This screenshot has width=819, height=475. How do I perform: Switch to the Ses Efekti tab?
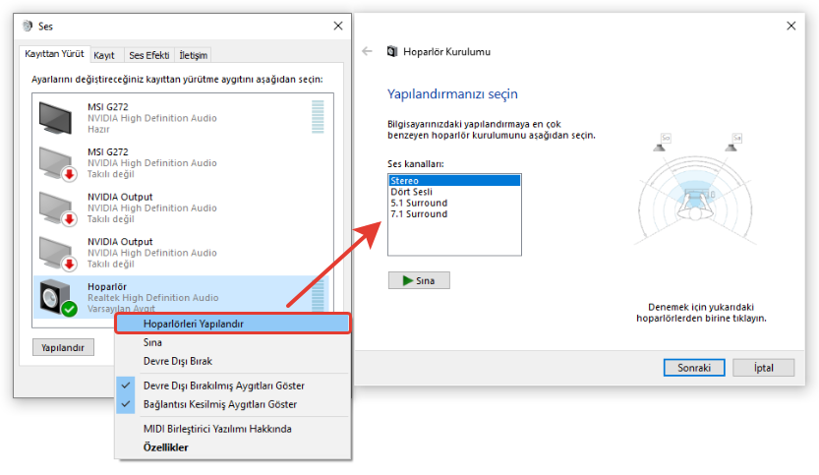[x=148, y=56]
